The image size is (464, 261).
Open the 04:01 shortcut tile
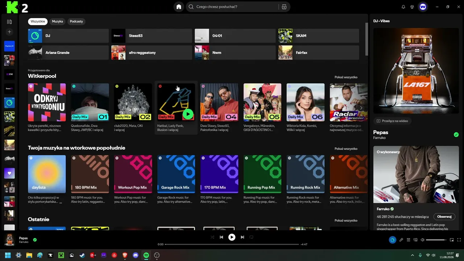pos(235,36)
